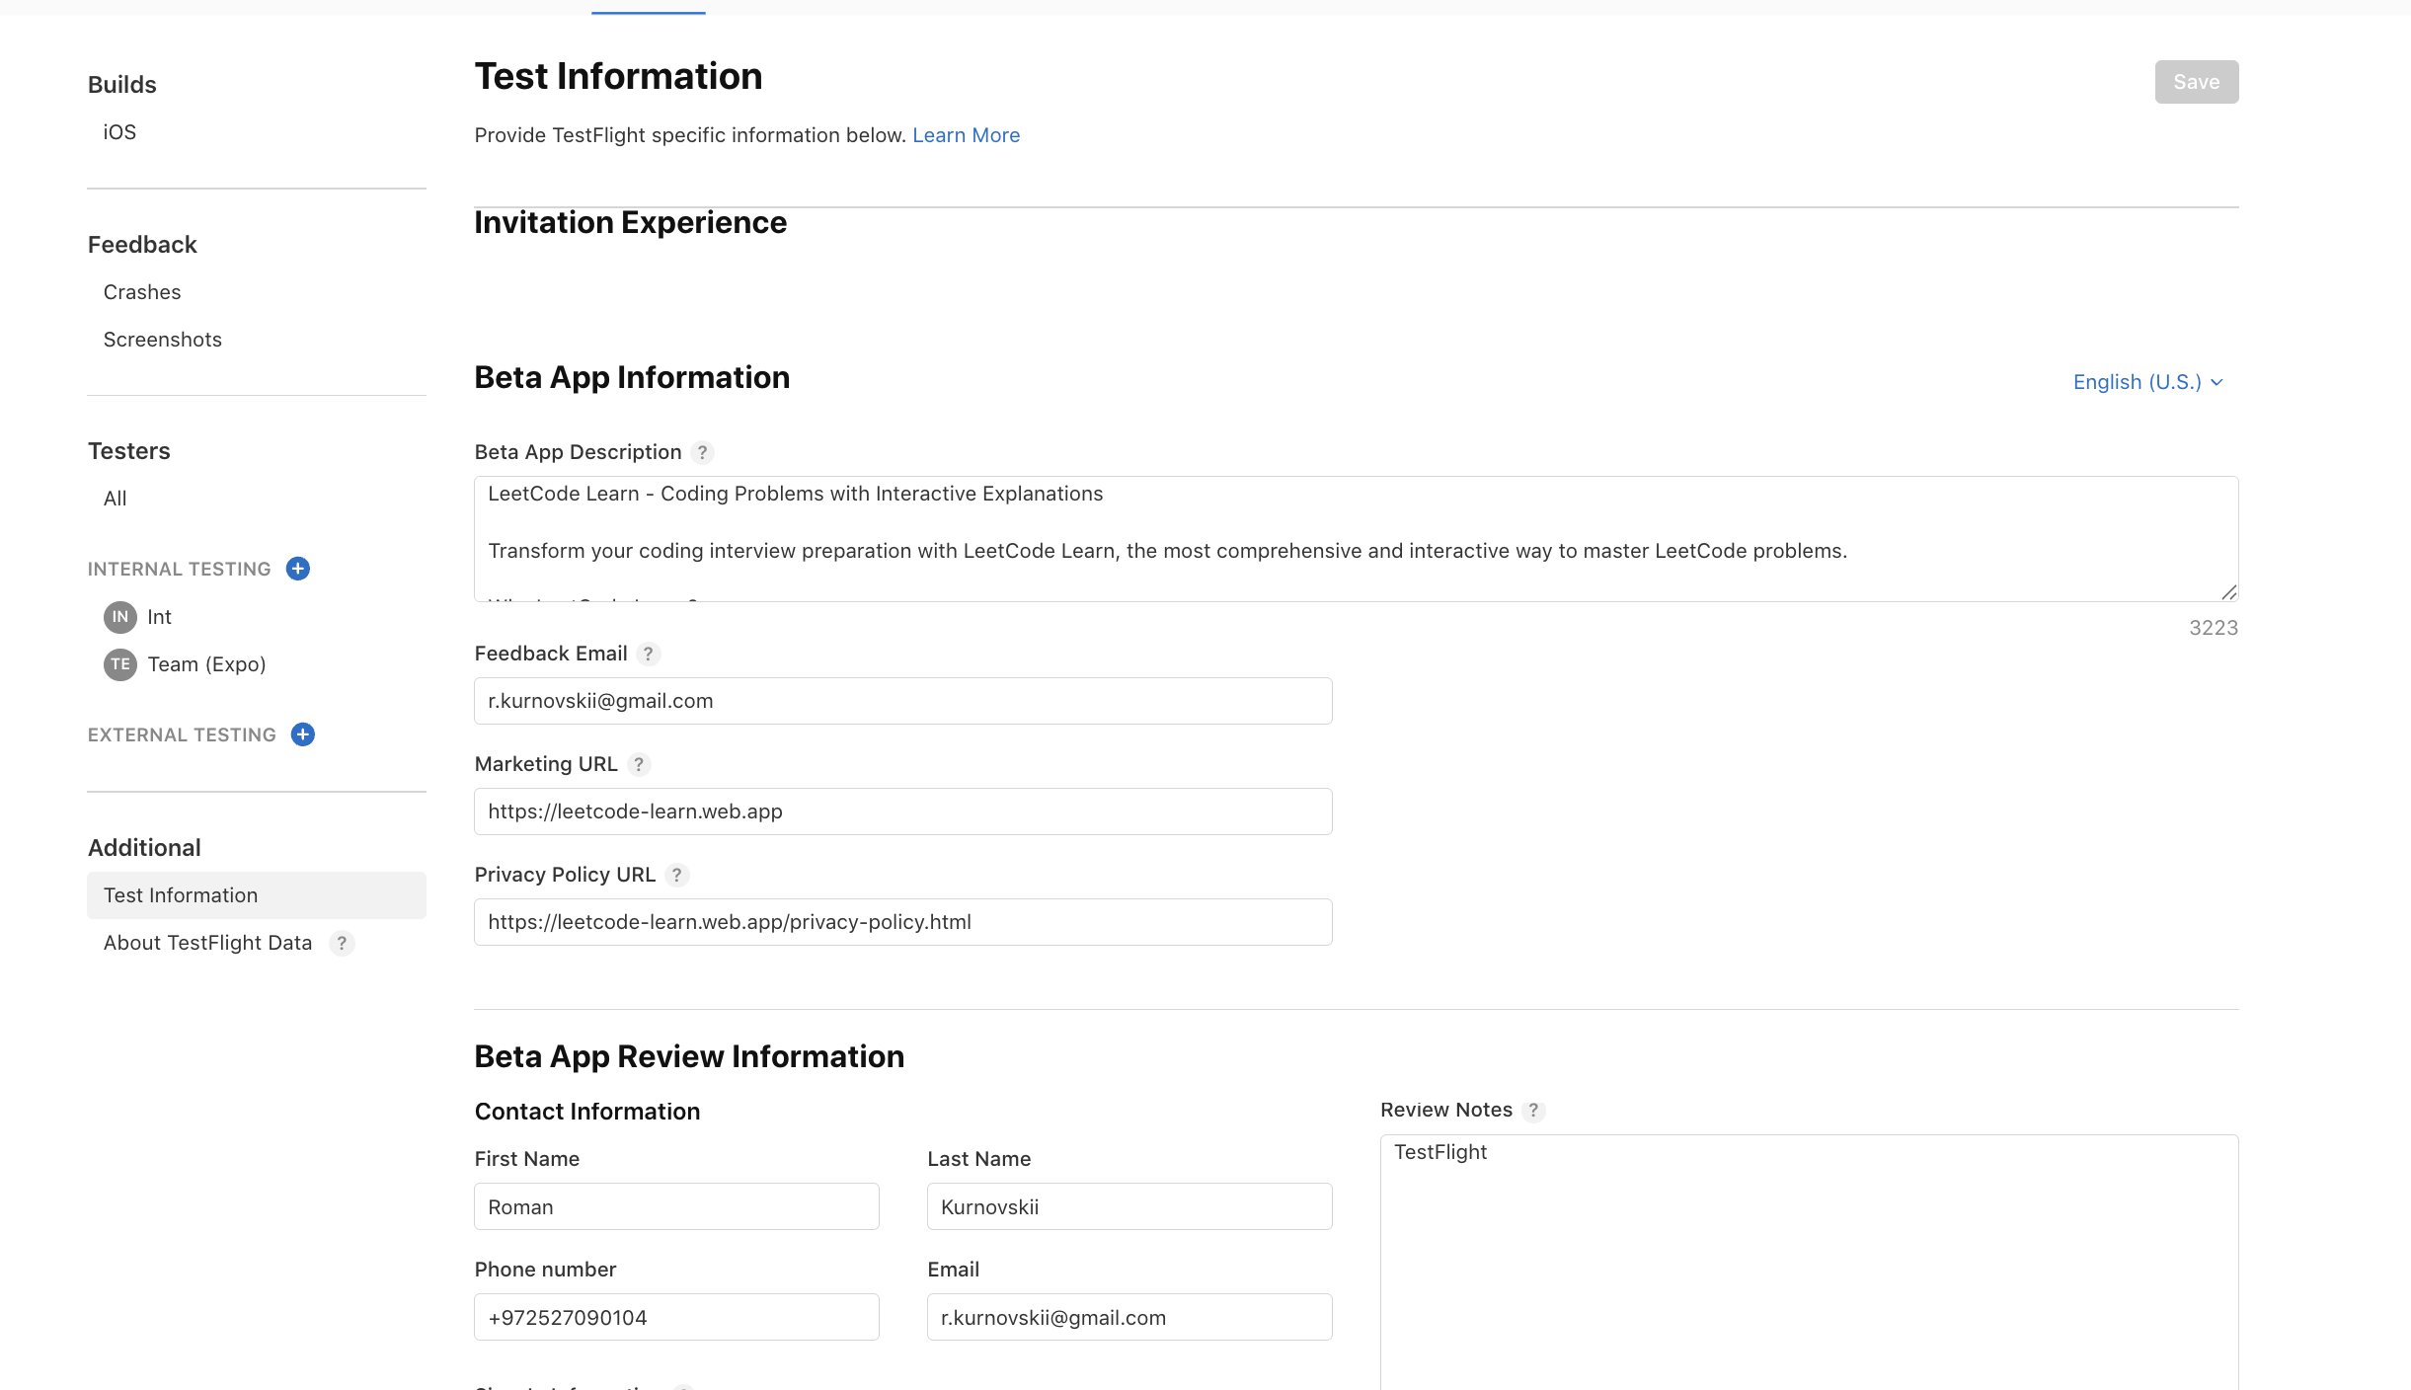Image resolution: width=2411 pixels, height=1390 pixels.
Task: Open the Screenshots feedback section
Action: (x=162, y=339)
